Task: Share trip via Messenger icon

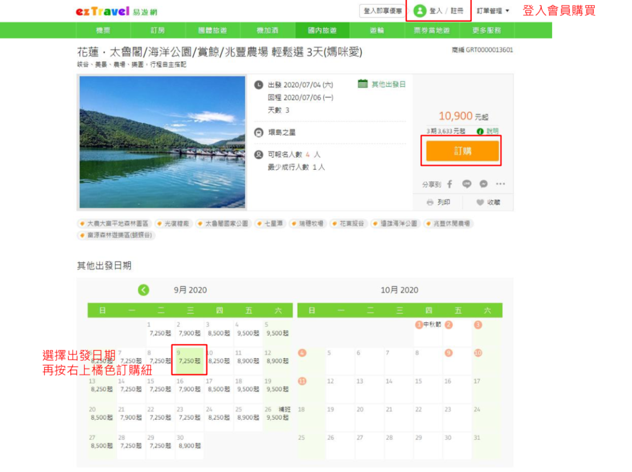Action: [483, 184]
